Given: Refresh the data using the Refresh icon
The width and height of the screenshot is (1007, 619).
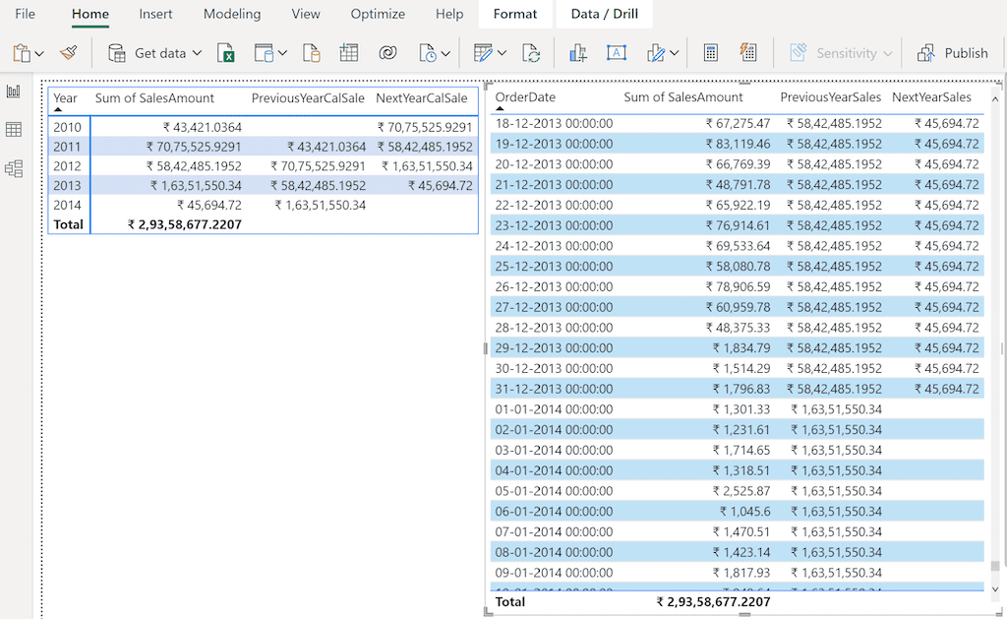Looking at the screenshot, I should click(x=531, y=53).
